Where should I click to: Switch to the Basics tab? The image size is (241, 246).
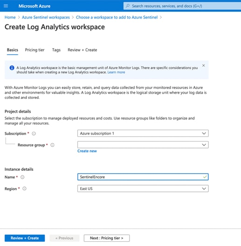[x=13, y=50]
